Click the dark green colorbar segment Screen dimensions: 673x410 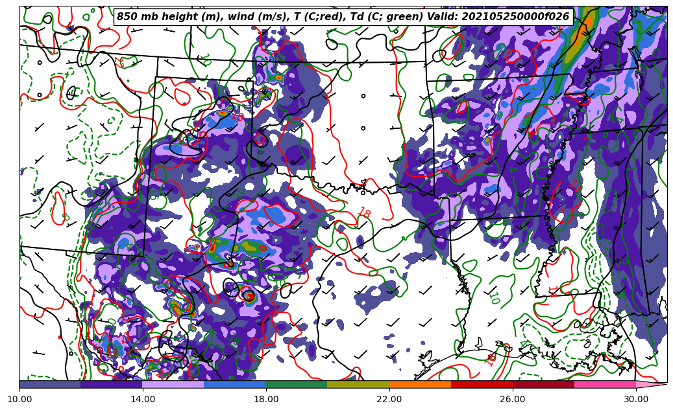pos(297,384)
